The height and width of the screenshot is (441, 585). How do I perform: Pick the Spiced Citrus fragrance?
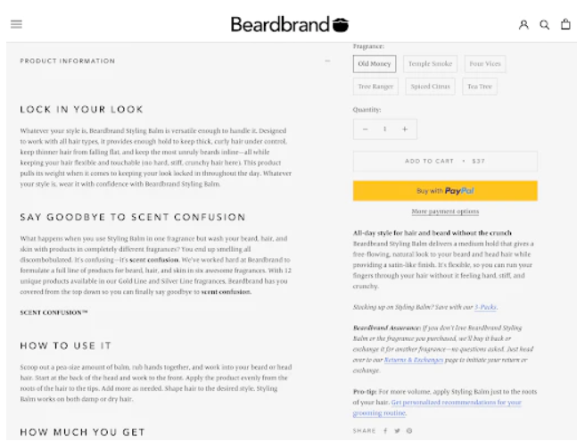tap(430, 87)
